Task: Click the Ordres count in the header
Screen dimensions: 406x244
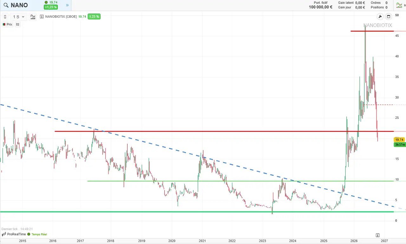Action: [x=386, y=3]
